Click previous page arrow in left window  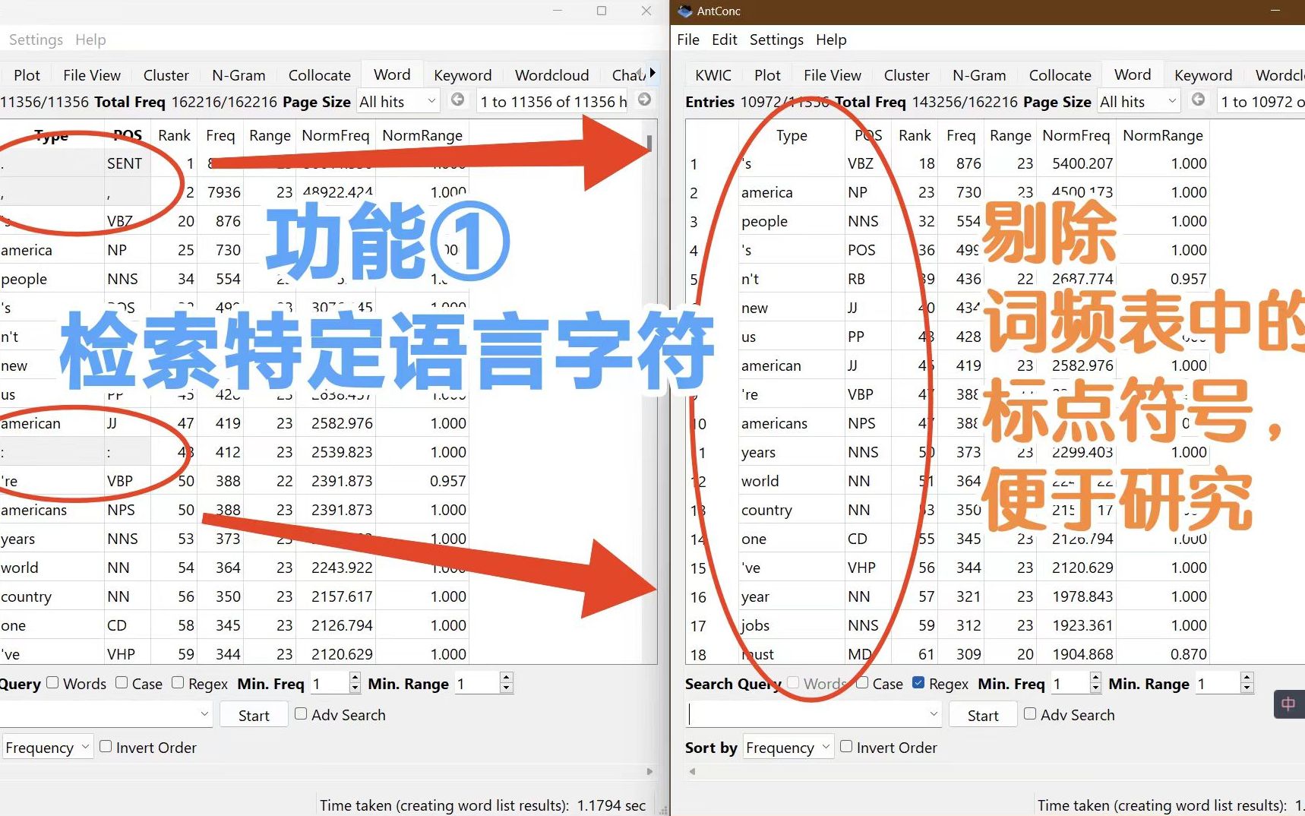457,100
